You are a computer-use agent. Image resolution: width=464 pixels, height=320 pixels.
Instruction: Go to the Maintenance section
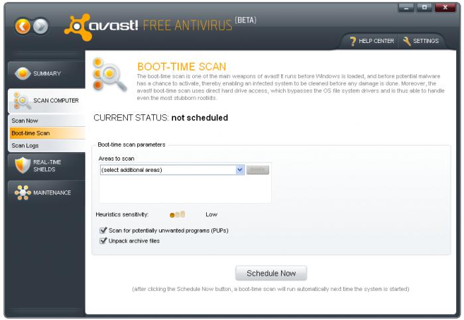tap(46, 192)
